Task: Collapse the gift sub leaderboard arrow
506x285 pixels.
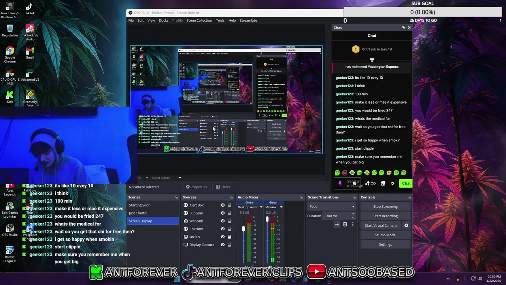Action: point(372,60)
